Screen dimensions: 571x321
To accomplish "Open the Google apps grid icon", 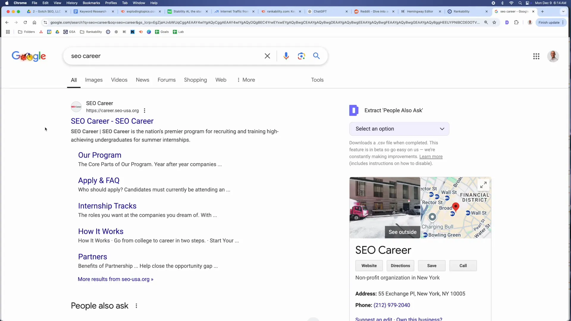I will click(536, 56).
